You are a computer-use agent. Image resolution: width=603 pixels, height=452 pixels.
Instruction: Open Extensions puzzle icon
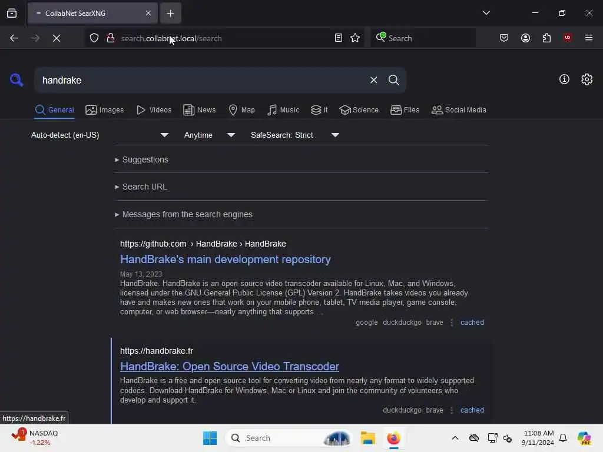point(546,38)
